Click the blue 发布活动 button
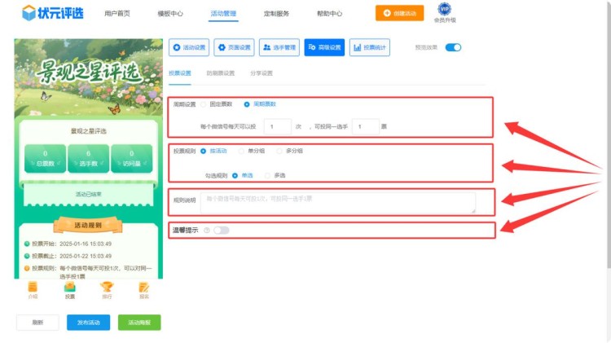The height and width of the screenshot is (343, 611). [88, 323]
